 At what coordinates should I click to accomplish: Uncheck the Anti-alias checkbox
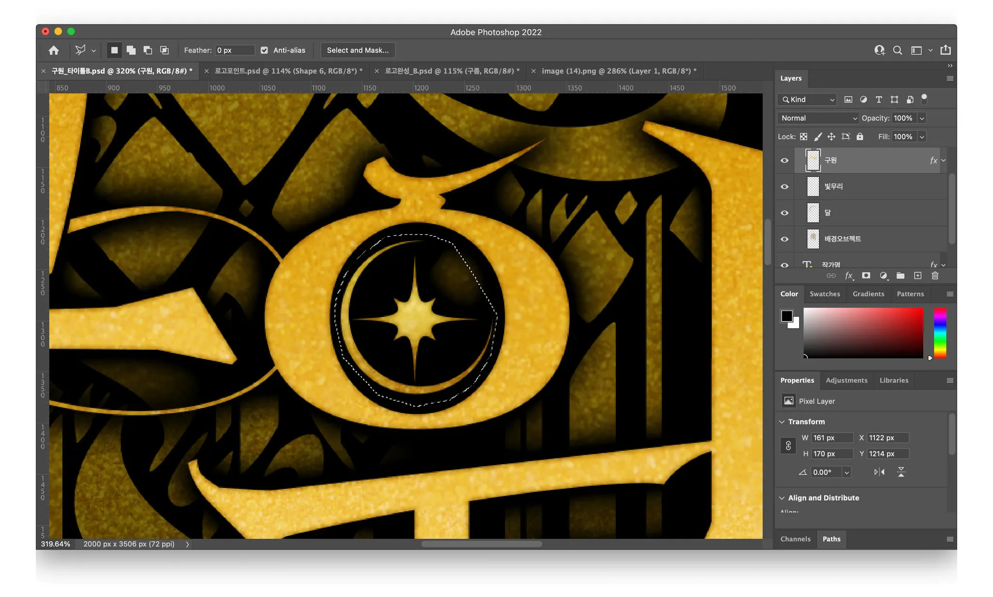[264, 50]
